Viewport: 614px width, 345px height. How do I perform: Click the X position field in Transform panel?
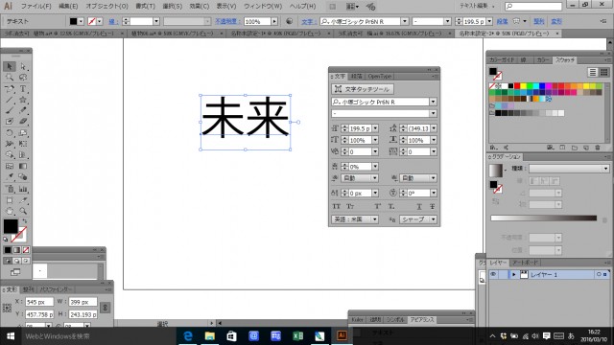39,302
